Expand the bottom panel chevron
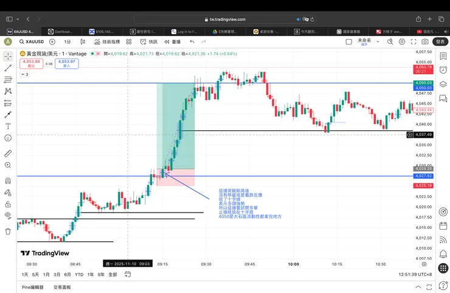450x293 pixels. [x=418, y=287]
